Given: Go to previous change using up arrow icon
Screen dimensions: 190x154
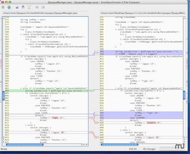Looking at the screenshot, I should tap(18, 6).
